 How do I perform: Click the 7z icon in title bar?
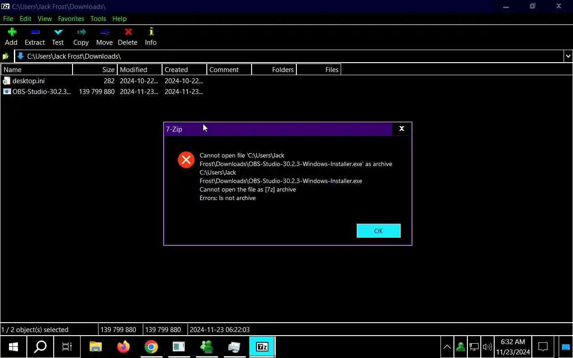[5, 6]
